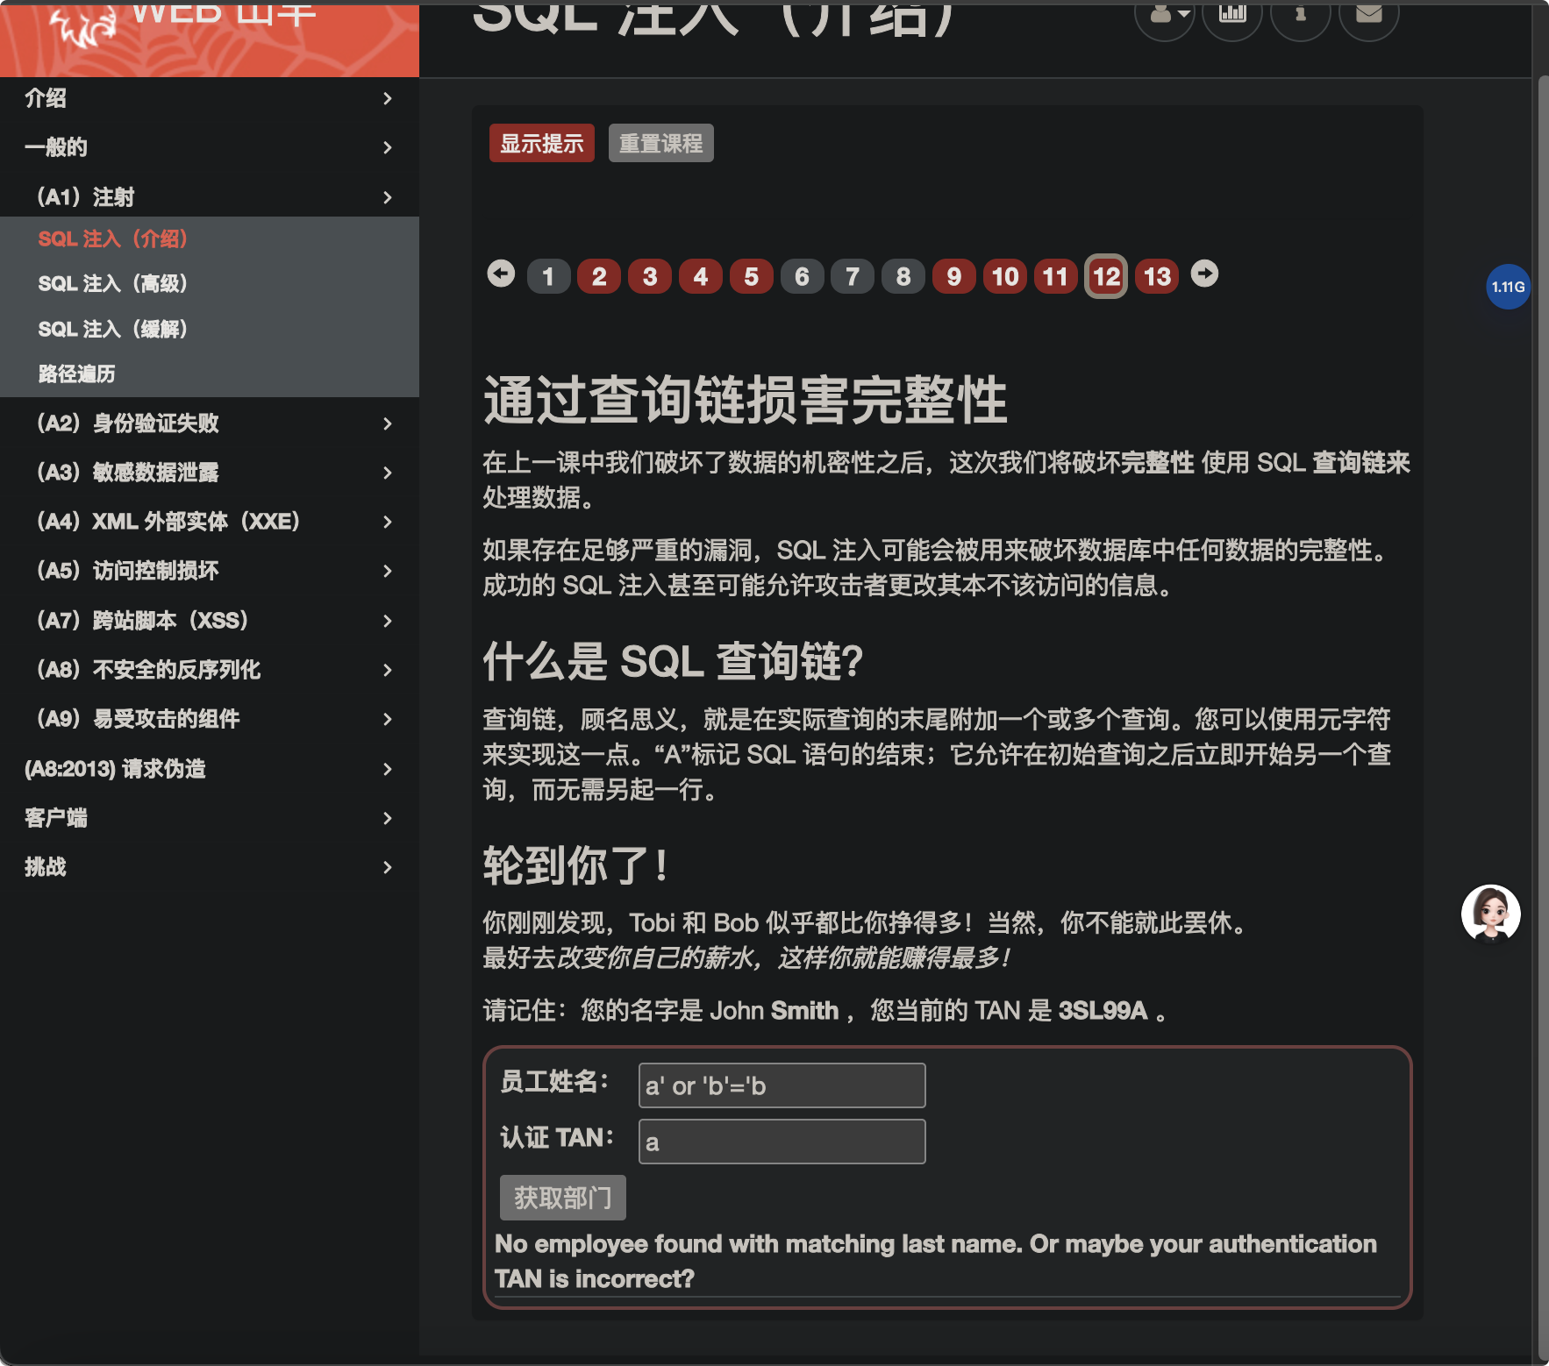Jump to lesson page 5
This screenshot has width=1549, height=1366.
(x=752, y=277)
